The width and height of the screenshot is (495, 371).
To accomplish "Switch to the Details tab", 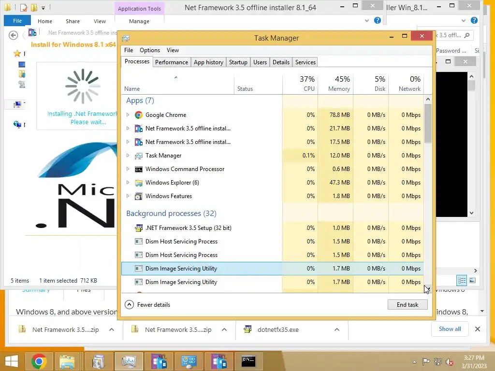I will tap(281, 62).
